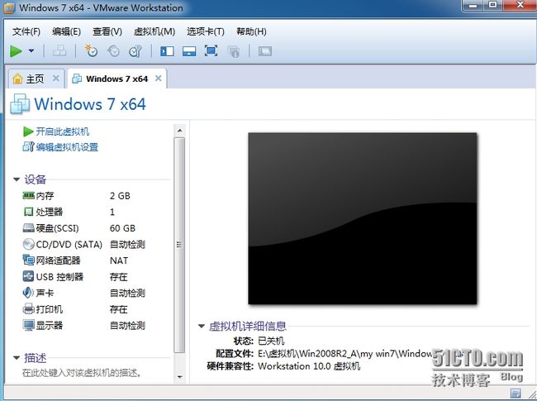Image resolution: width=537 pixels, height=401 pixels.
Task: Click the status bar icon at bottom right
Action: pyautogui.click(x=516, y=393)
